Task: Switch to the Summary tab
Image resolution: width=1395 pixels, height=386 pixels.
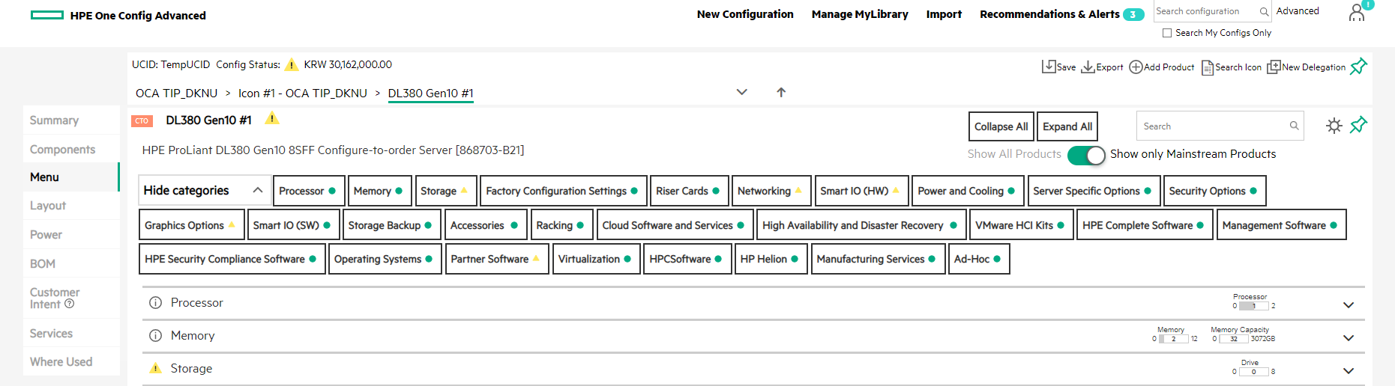Action: (71, 120)
